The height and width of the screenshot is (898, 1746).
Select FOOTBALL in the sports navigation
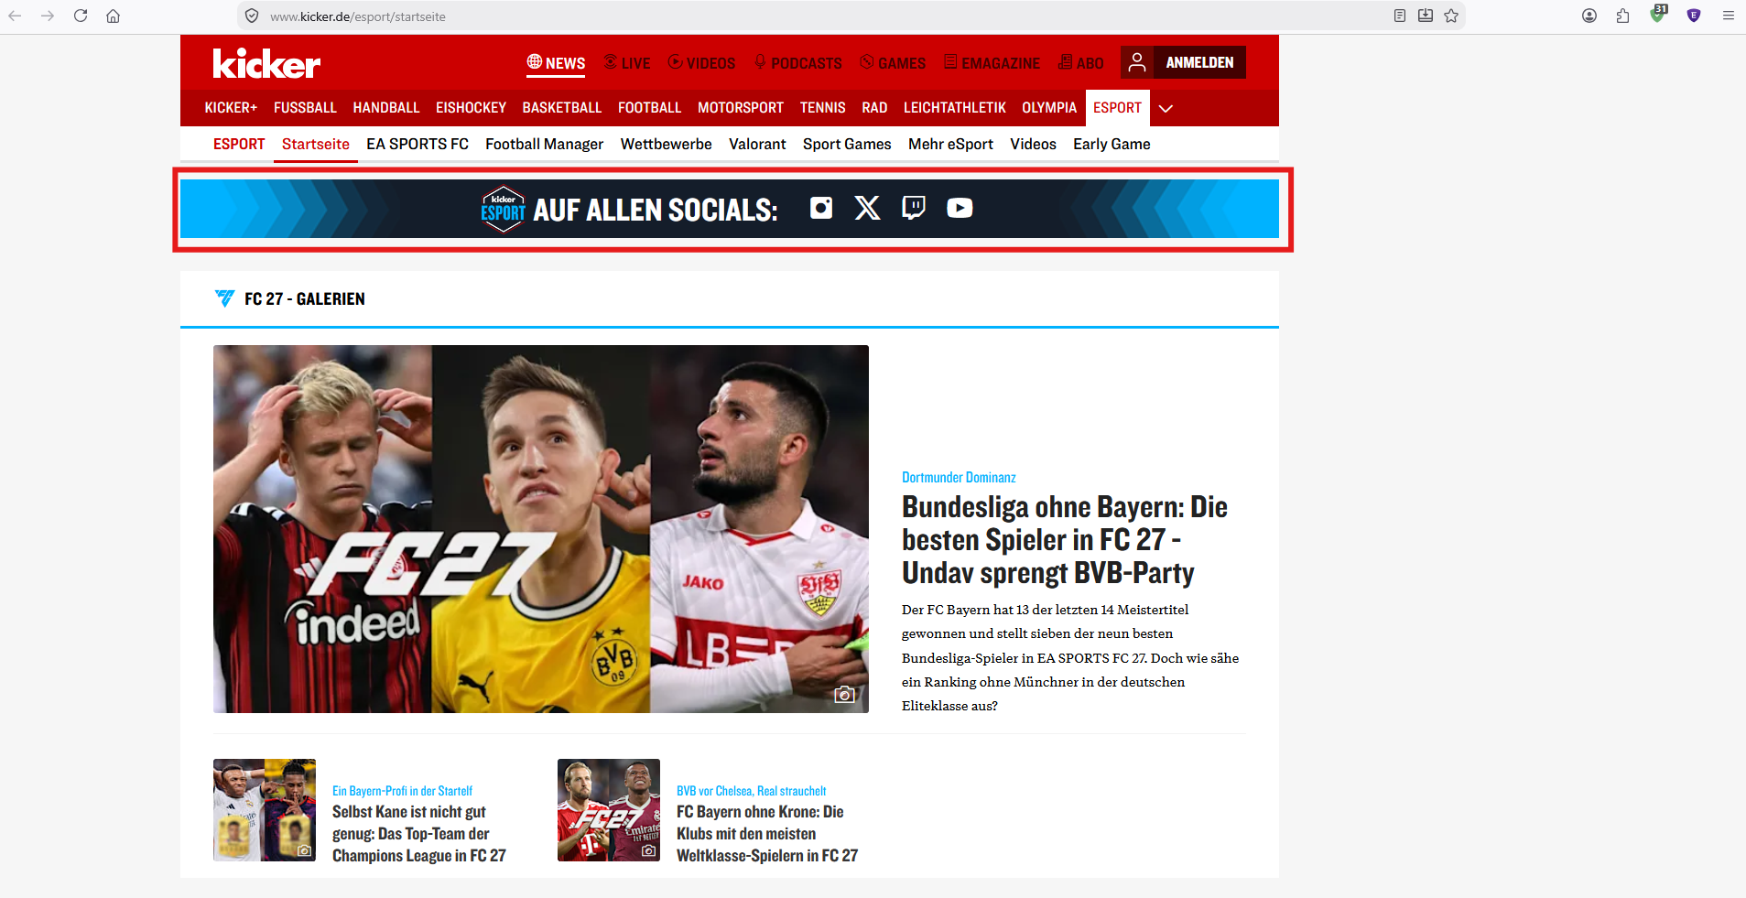tap(649, 108)
